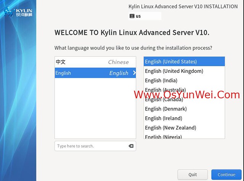
Task: Choose English (New Zealand) locale
Action: [x=184, y=128]
